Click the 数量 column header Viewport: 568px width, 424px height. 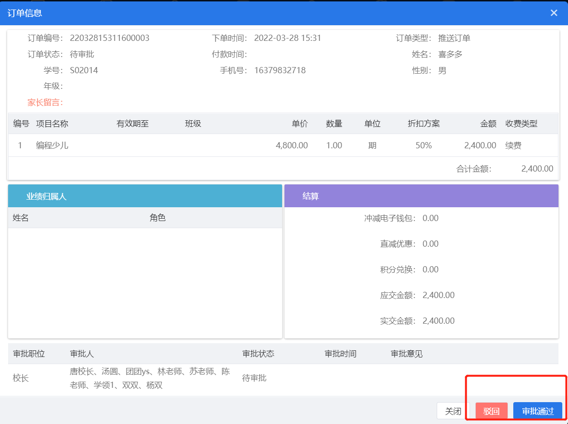(334, 124)
